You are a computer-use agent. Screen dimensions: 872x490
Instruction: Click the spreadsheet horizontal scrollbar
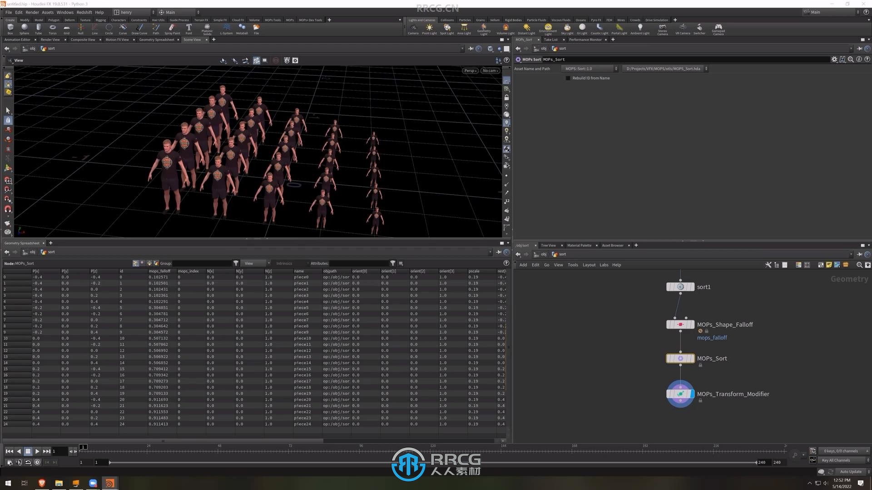coord(163,441)
